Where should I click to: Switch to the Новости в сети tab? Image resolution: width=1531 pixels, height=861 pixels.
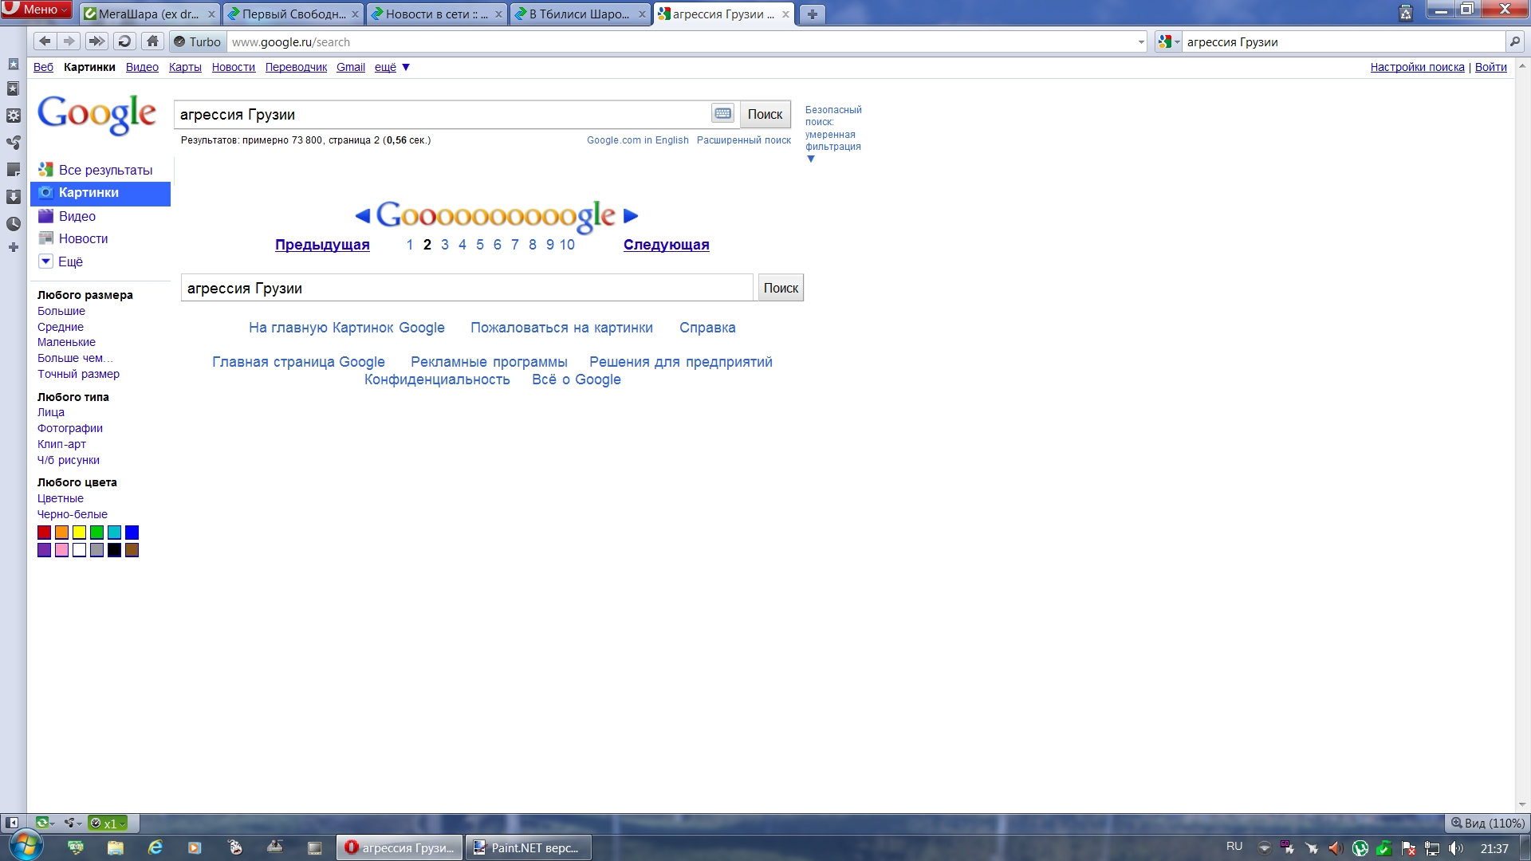437,14
